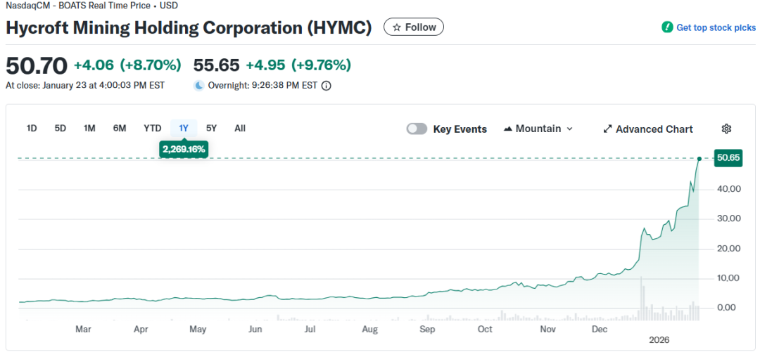Viewport: 760px width, 352px height.
Task: Click the overnight moon icon
Action: pyautogui.click(x=199, y=86)
